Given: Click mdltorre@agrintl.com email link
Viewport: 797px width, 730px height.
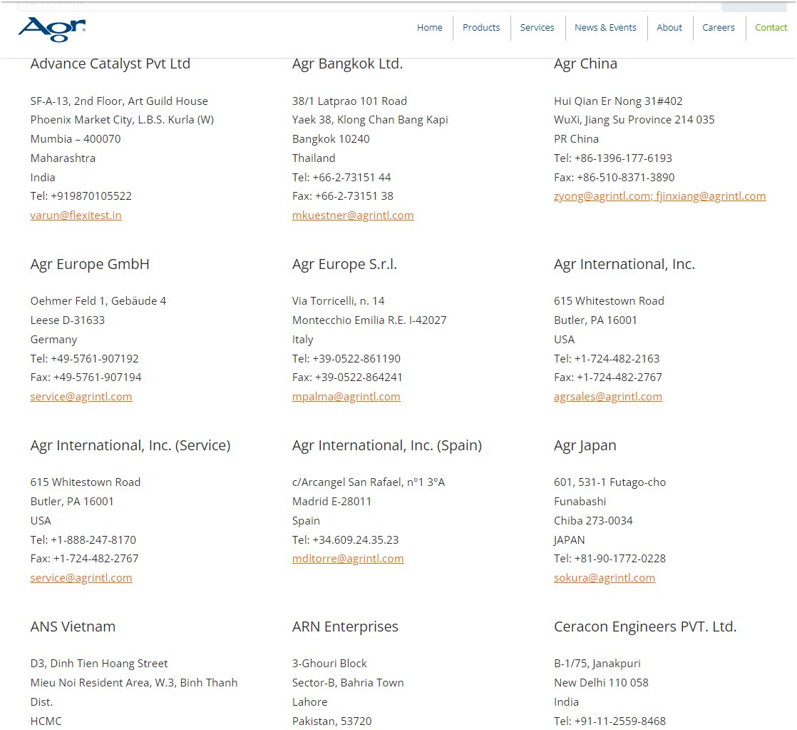Looking at the screenshot, I should tap(348, 559).
